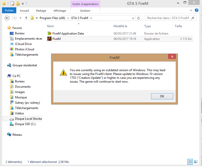Click the warning triangle icon in dialog

63,72
